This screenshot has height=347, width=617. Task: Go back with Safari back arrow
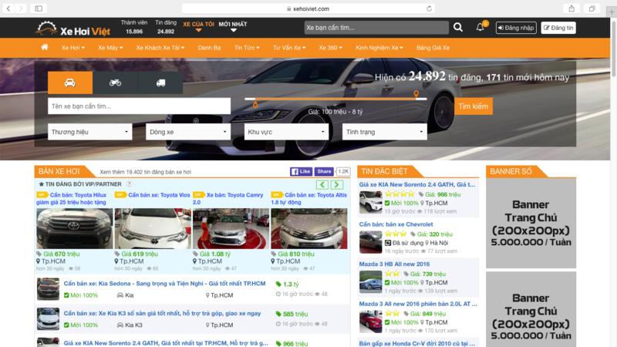tap(8, 8)
